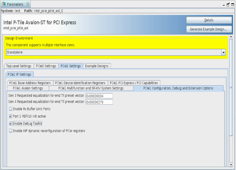Open the Standalone interface view dropdown
The height and width of the screenshot is (170, 236).
(x=116, y=52)
